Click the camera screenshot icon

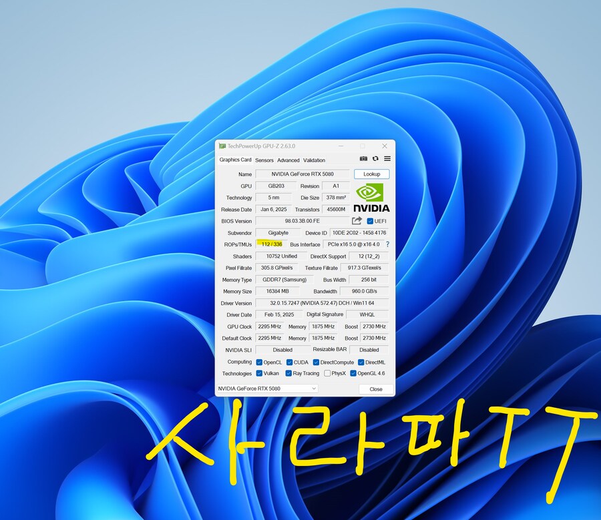click(364, 159)
